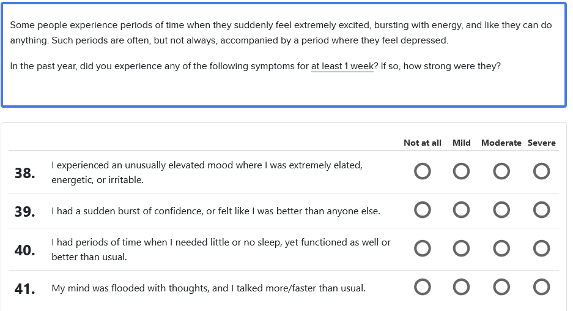
Task: Pick 'Moderate' for question 40
Action: [x=501, y=249]
